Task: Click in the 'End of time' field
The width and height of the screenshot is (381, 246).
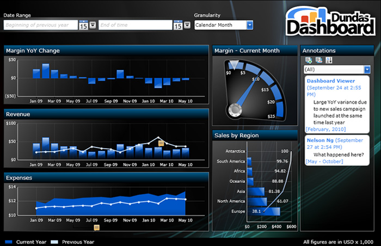Action: tap(135, 25)
